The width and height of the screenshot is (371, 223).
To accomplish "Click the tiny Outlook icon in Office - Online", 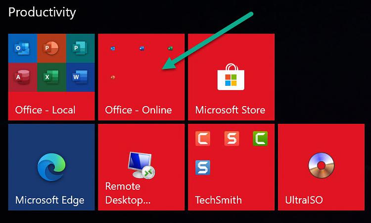I will coord(113,49).
